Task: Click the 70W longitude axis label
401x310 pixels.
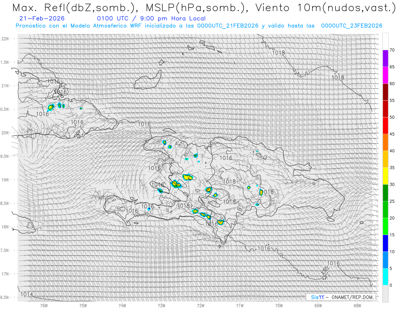Action: pos(279,305)
